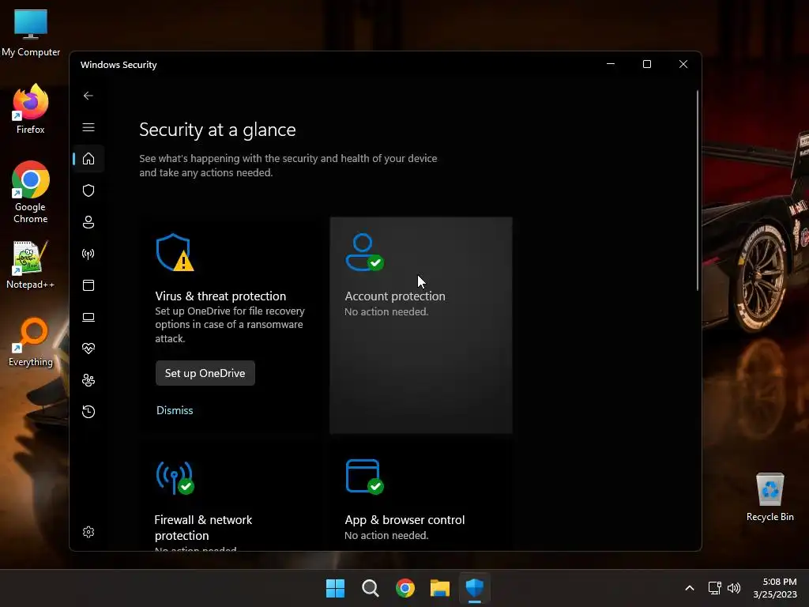Click the Windows Security vertical scrollbar
Screen dimensions: 809x607
(x=698, y=191)
